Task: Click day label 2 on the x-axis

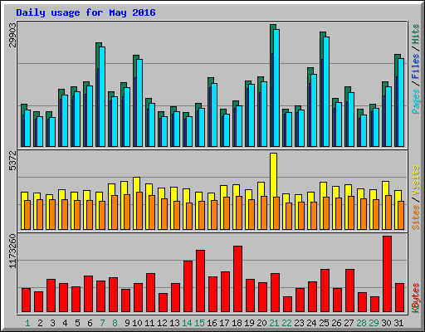Action: pos(40,323)
